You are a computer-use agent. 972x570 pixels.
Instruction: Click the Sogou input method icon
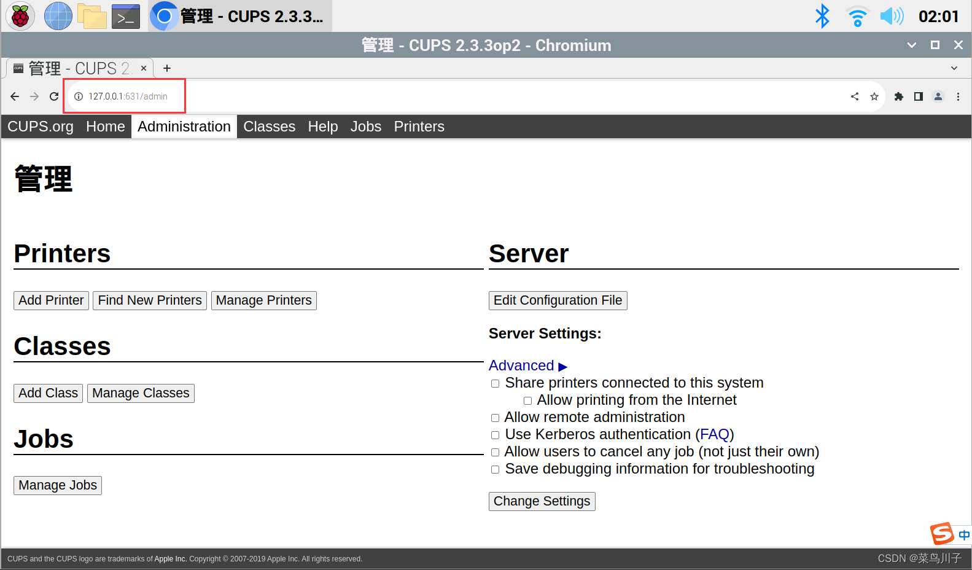tap(942, 534)
